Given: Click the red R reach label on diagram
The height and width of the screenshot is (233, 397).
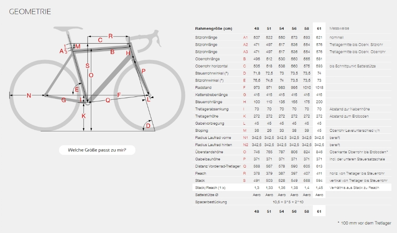Looking at the screenshot, I should (110, 36).
